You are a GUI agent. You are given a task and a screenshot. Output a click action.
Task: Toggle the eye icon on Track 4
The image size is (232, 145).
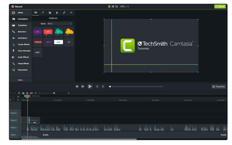[19, 111]
